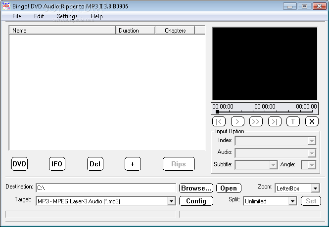Click the fast-forward button

[256, 121]
